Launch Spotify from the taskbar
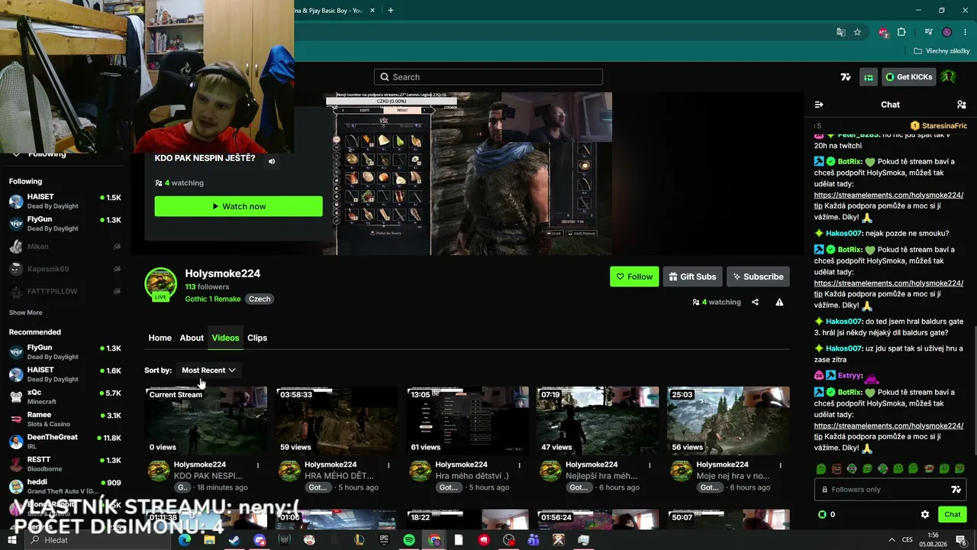Image resolution: width=977 pixels, height=550 pixels. point(409,540)
